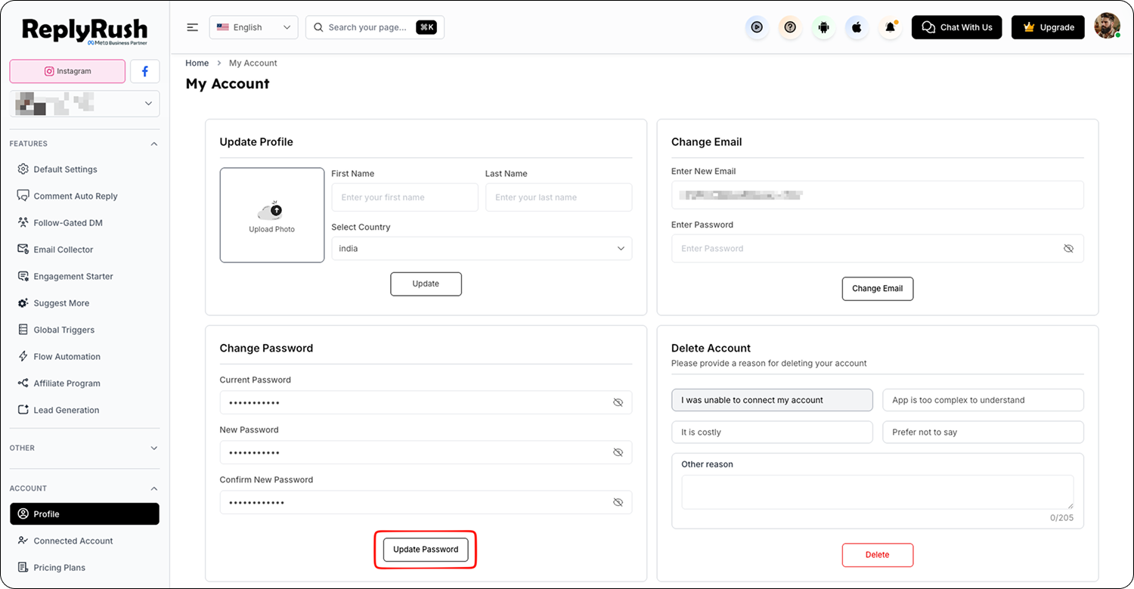Click the Suggest More gears icon
This screenshot has width=1134, height=589.
(x=23, y=303)
